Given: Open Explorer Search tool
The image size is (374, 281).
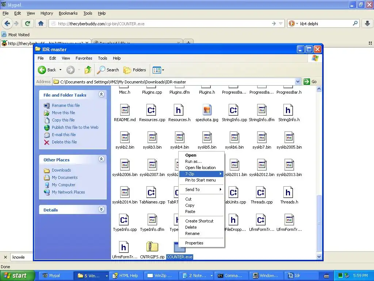Looking at the screenshot, I should pyautogui.click(x=108, y=70).
